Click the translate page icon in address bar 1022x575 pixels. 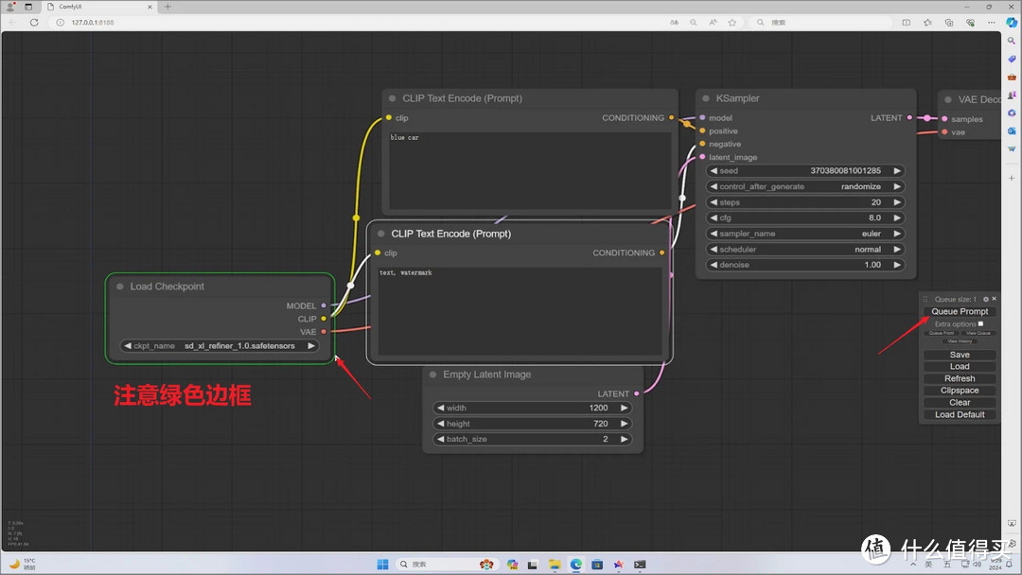tap(674, 22)
